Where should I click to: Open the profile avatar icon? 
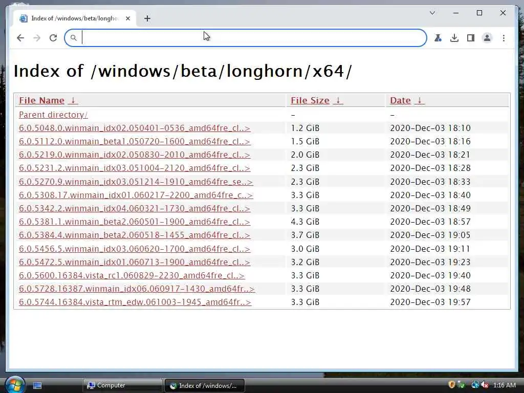pyautogui.click(x=487, y=38)
